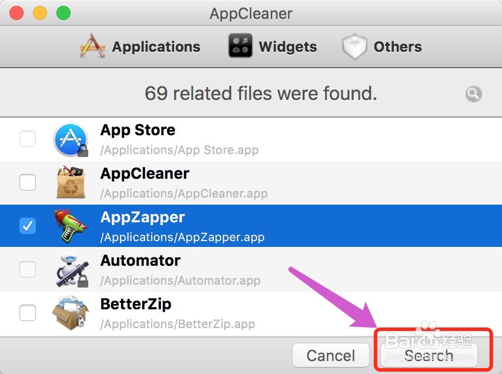This screenshot has width=502, height=374.
Task: Click the App Store app icon
Action: (70, 140)
